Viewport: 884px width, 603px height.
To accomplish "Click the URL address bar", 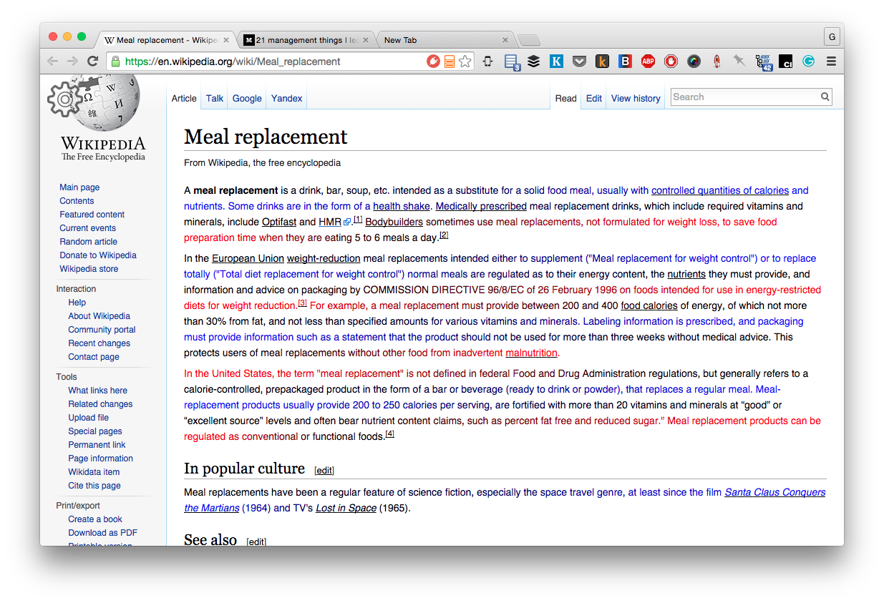I will 272,62.
